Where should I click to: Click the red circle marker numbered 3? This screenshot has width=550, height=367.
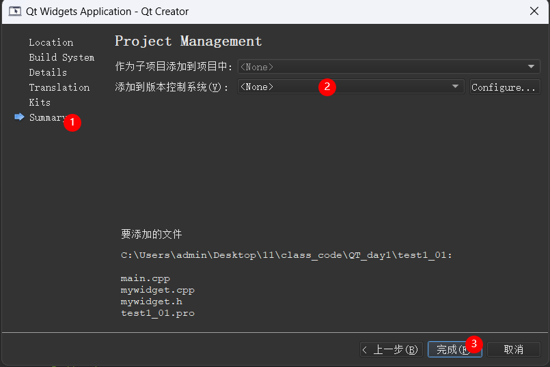474,343
